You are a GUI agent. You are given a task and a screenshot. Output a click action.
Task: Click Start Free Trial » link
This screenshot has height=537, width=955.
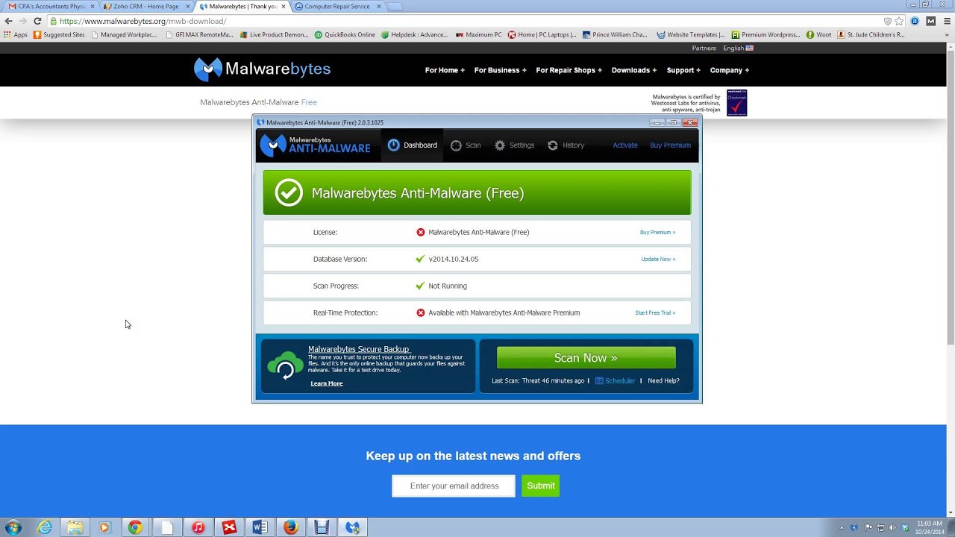(x=655, y=313)
